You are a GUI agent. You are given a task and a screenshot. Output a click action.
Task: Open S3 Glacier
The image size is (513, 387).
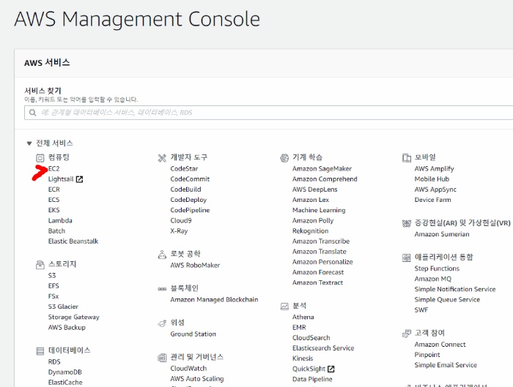coord(63,307)
